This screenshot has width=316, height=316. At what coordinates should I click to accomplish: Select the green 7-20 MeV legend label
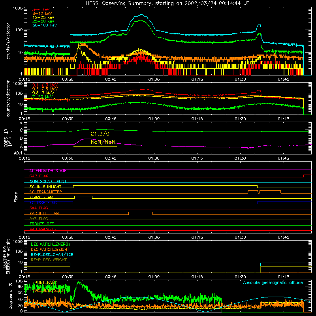pyautogui.click(x=42, y=97)
